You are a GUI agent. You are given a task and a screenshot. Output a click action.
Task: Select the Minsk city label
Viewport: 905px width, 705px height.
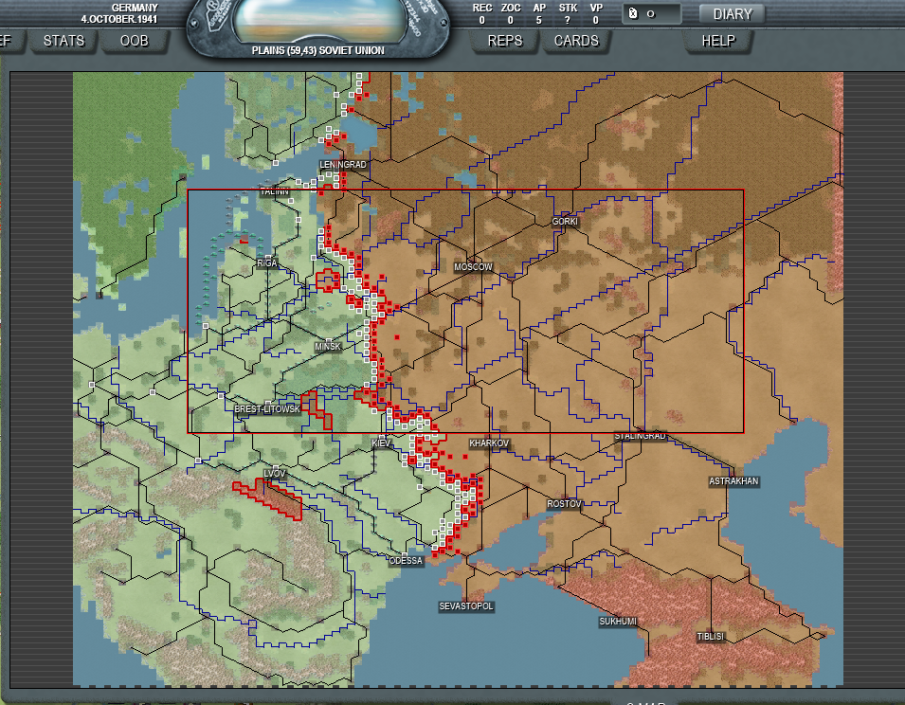click(327, 347)
